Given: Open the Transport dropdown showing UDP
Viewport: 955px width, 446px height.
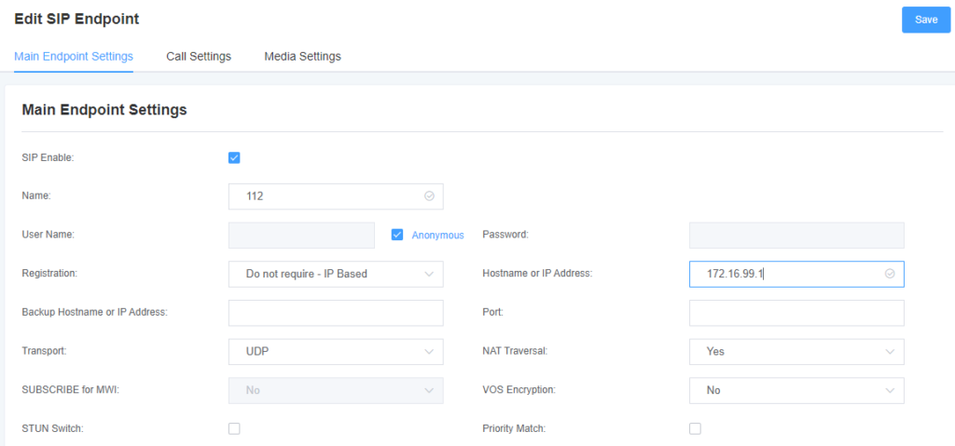Looking at the screenshot, I should 335,351.
